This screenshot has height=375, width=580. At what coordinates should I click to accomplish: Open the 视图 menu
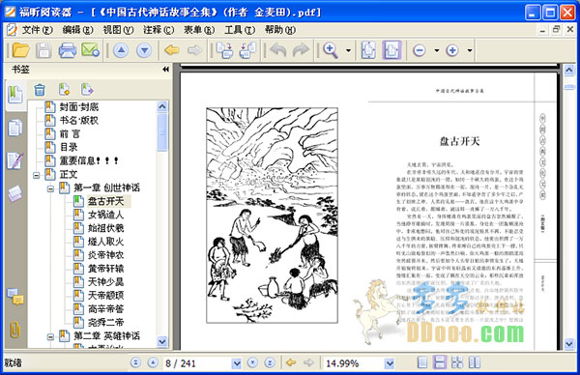[x=118, y=30]
